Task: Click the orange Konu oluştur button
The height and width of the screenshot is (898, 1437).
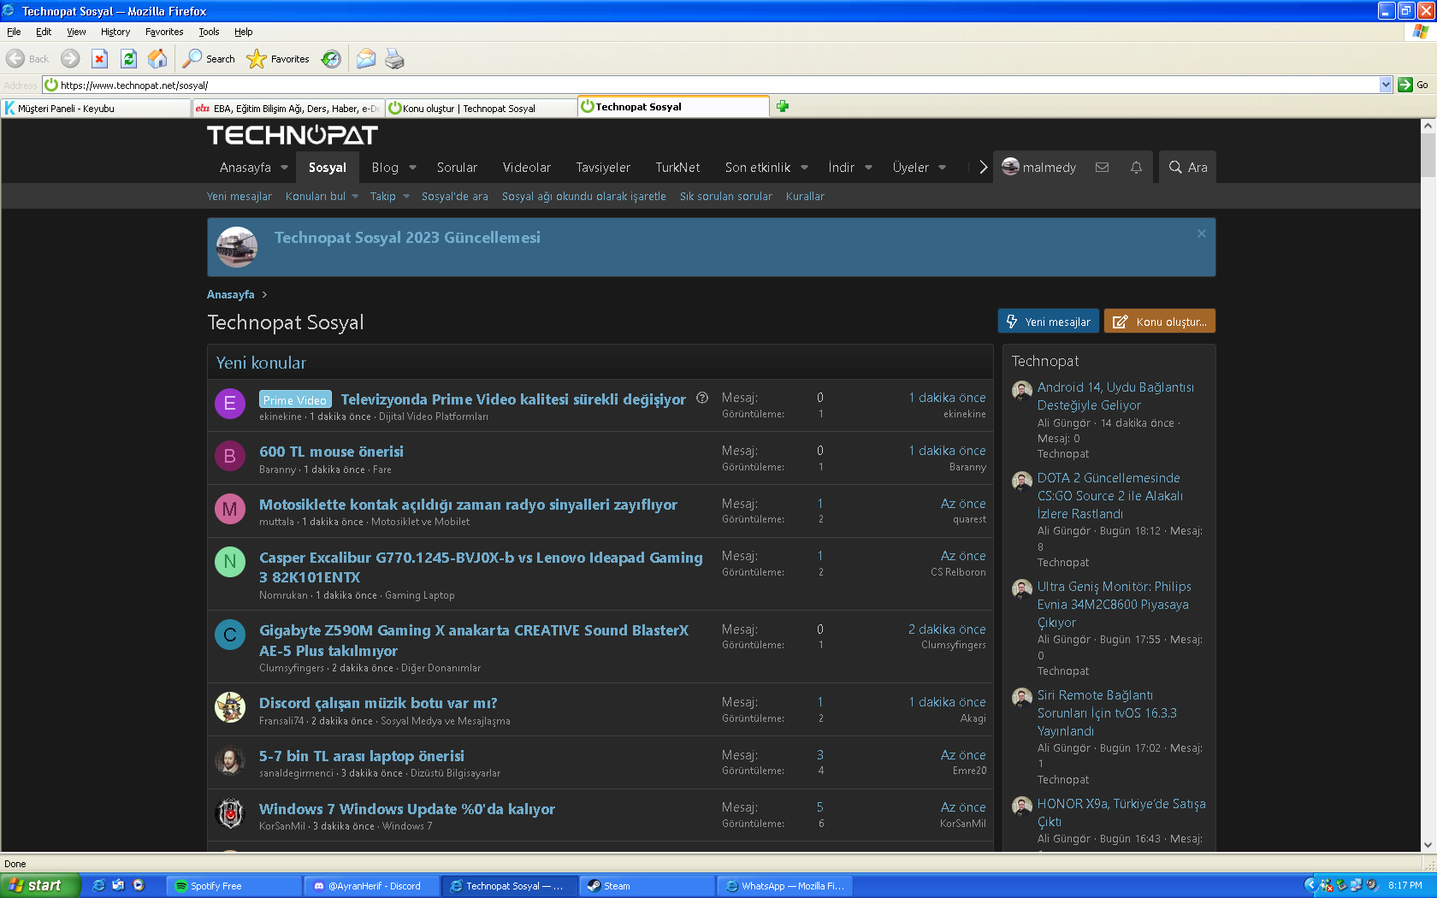Action: click(1160, 322)
